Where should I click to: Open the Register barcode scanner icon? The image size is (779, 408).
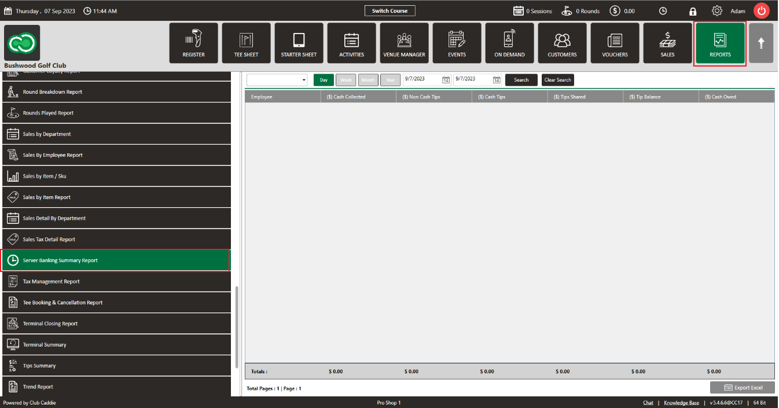193,39
